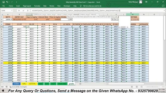Confirm the formula with the checkmark icon

23,11
